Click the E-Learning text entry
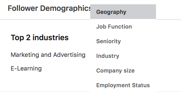Screen dimensions: 181x92 point(26,68)
